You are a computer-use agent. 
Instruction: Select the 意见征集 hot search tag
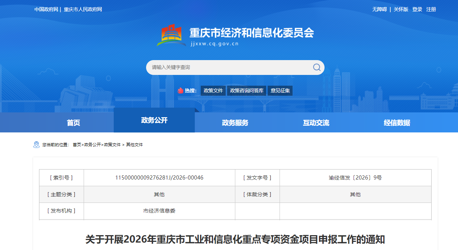[280, 91]
